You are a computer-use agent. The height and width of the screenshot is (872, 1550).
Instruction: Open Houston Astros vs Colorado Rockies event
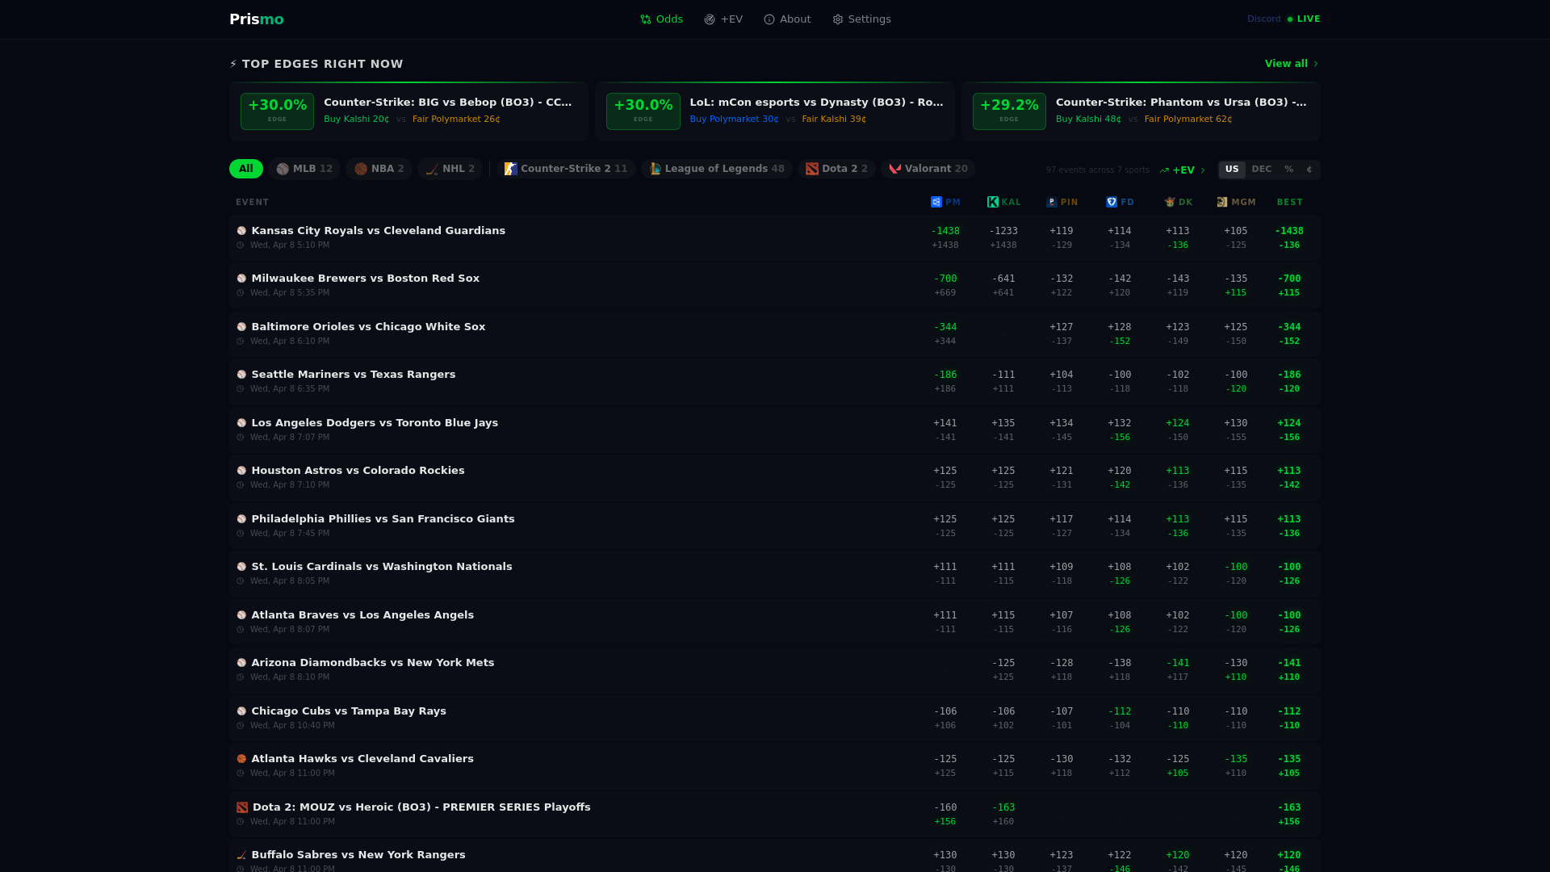(775, 477)
